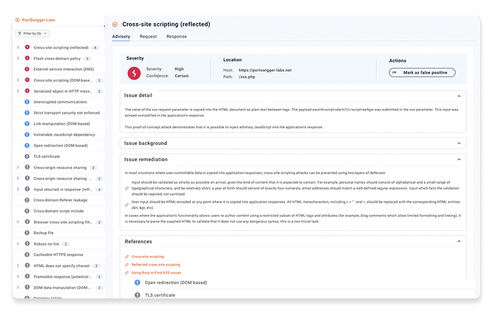This screenshot has height=319, width=493.
Task: Collapse the References section
Action: [x=459, y=242]
